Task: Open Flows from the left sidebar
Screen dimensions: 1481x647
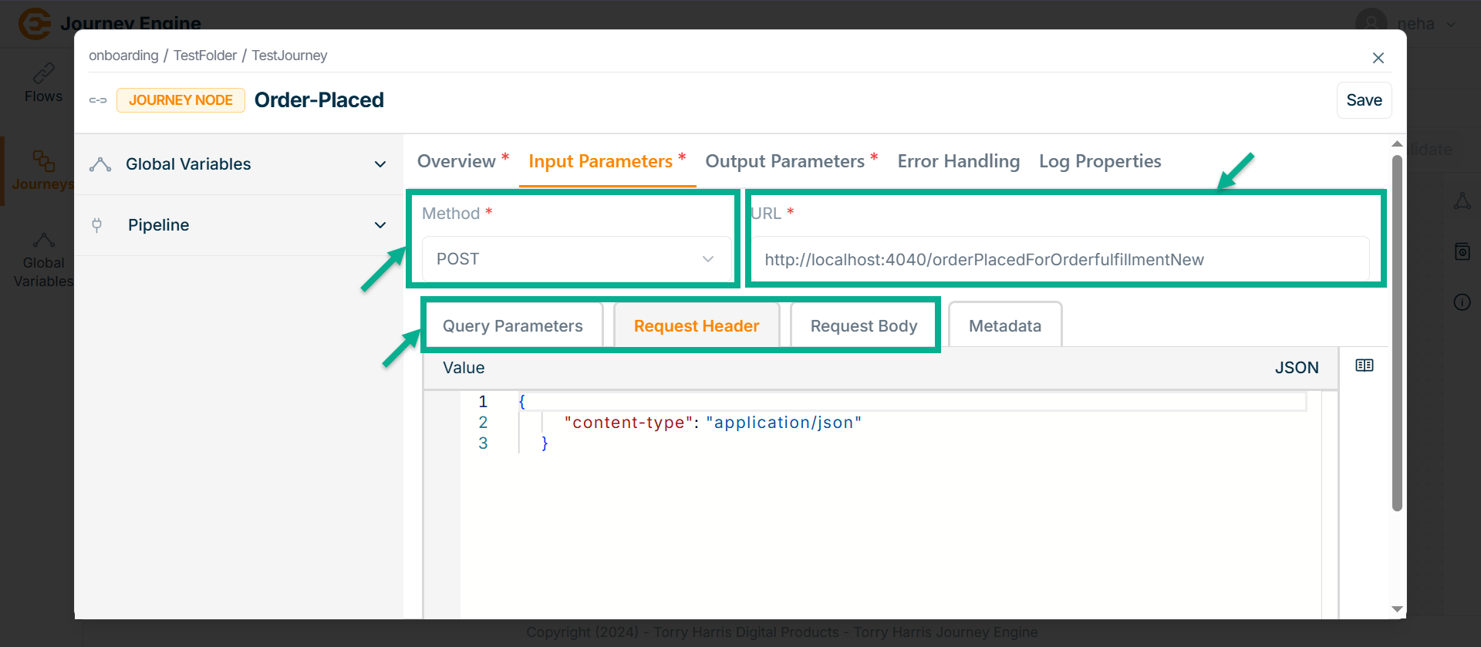Action: (43, 83)
